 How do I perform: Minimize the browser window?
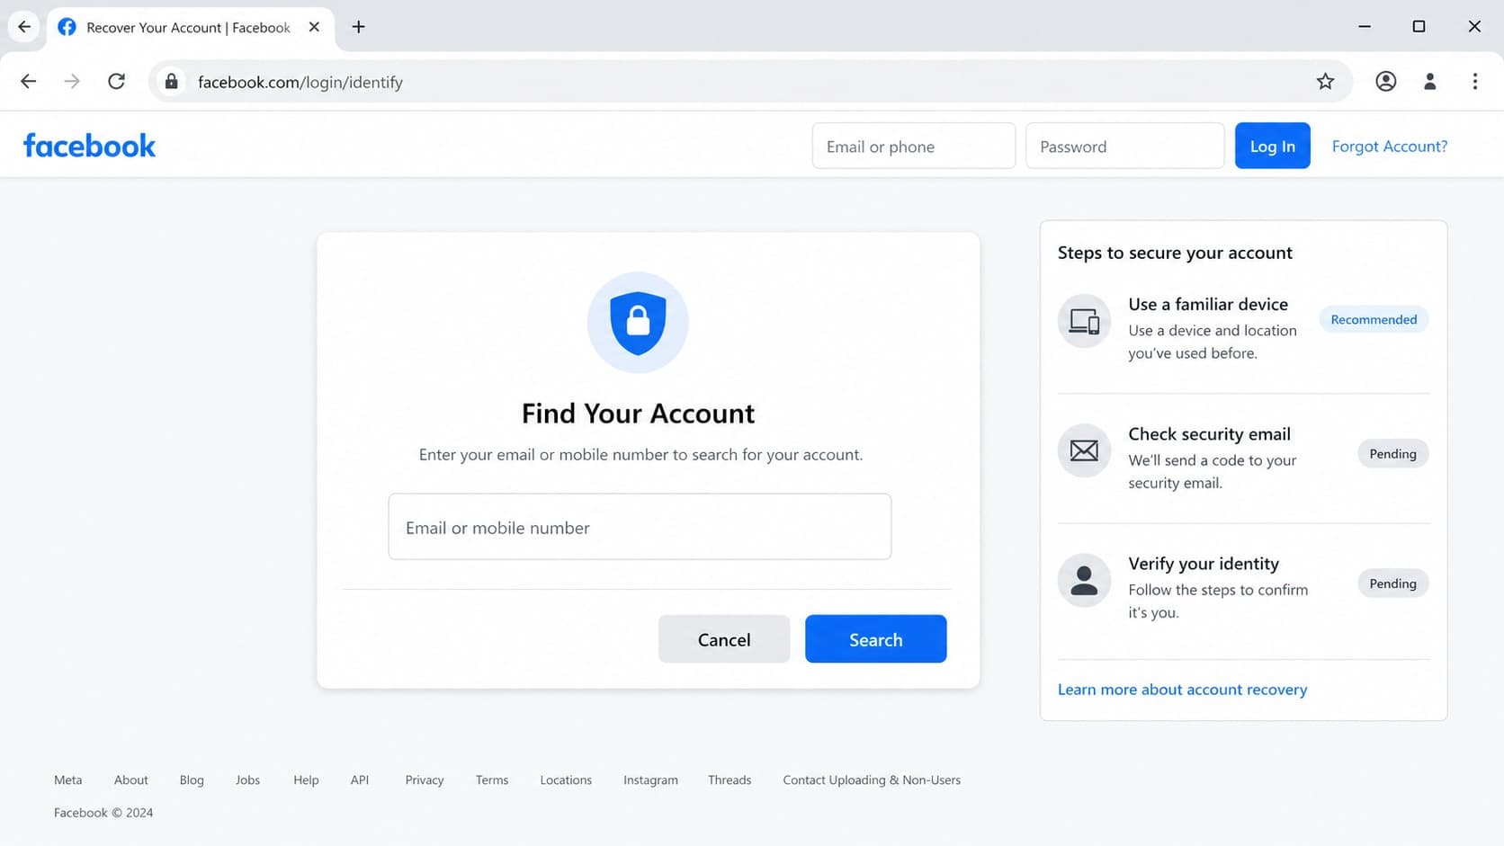coord(1365,27)
